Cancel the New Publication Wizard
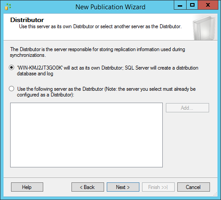 click(194, 187)
